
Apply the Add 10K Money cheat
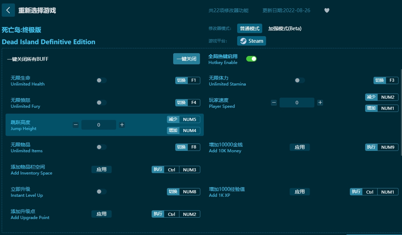[299, 147]
